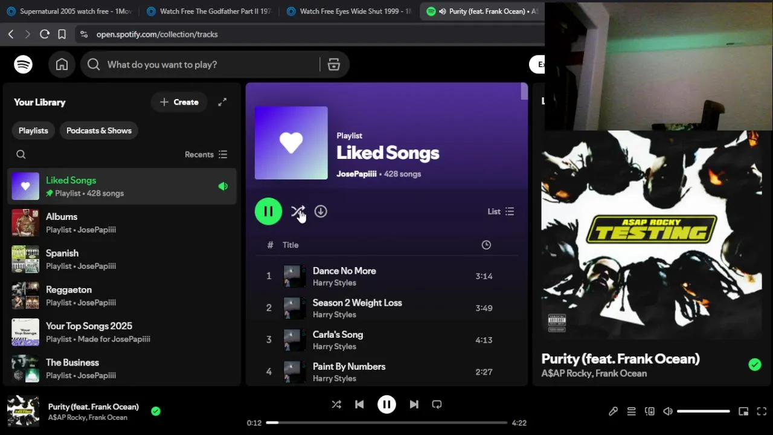Image resolution: width=773 pixels, height=435 pixels.
Task: Open Your Top Songs 2025 playlist
Action: [x=122, y=332]
